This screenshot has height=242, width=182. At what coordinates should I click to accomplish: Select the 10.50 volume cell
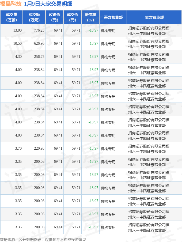17,43
